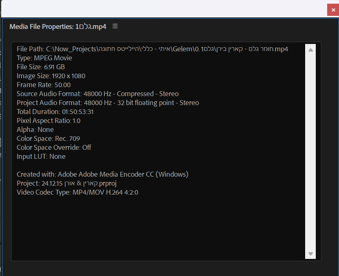Select the Type: MPEG Movie line

point(45,58)
